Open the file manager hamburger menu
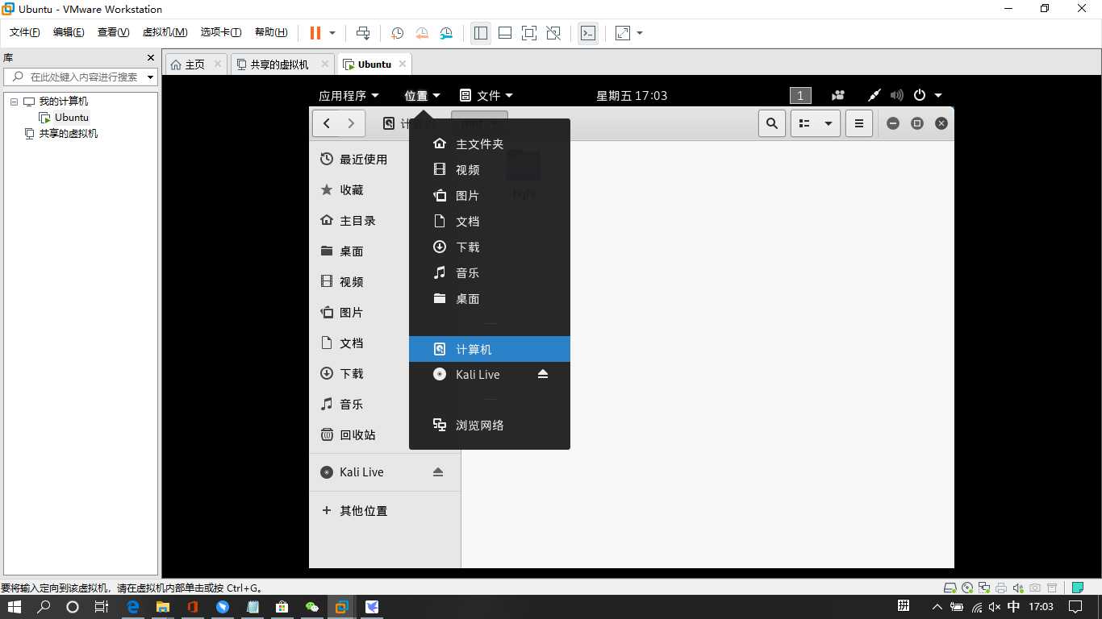 859,123
